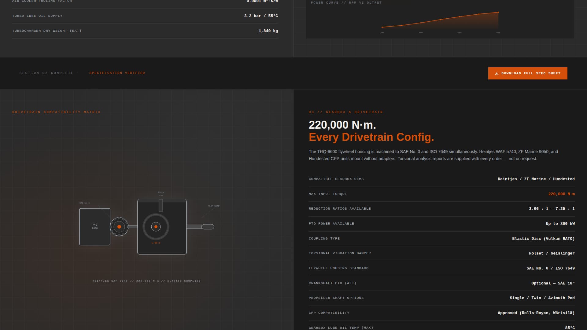Click the Download Full Spec Sheet button
Image resolution: width=587 pixels, height=330 pixels.
527,73
